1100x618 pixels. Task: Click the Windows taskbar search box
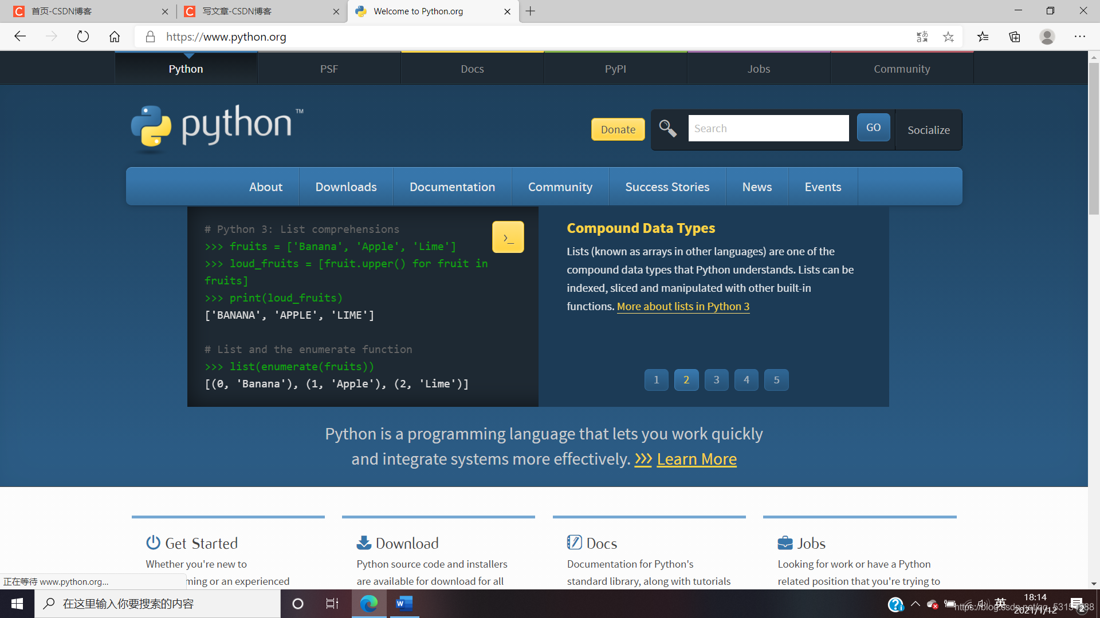pyautogui.click(x=158, y=604)
